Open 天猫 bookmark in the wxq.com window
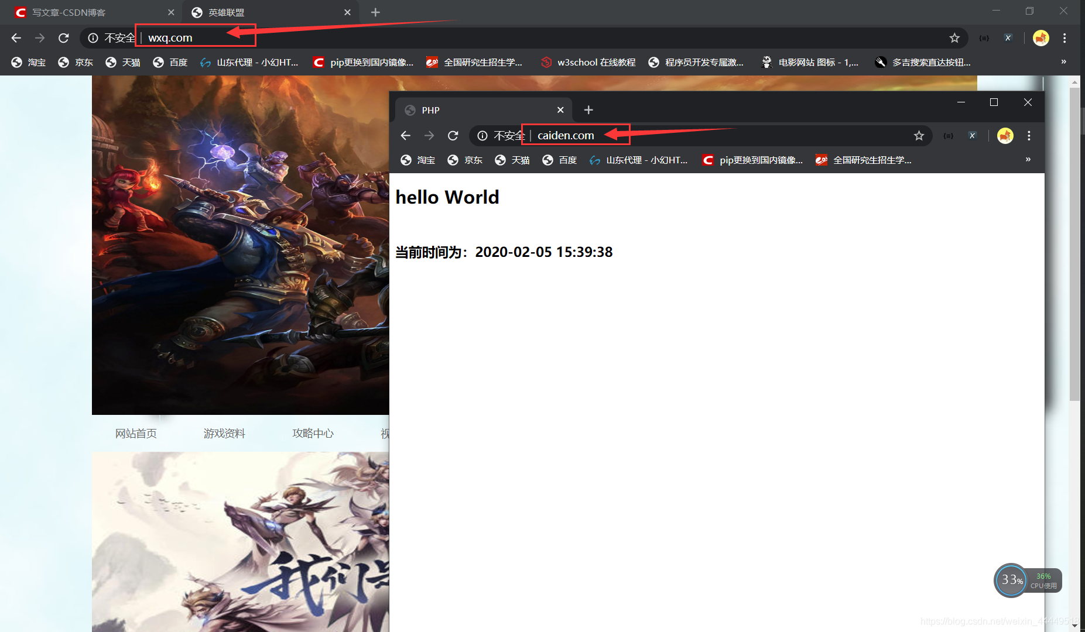 123,63
